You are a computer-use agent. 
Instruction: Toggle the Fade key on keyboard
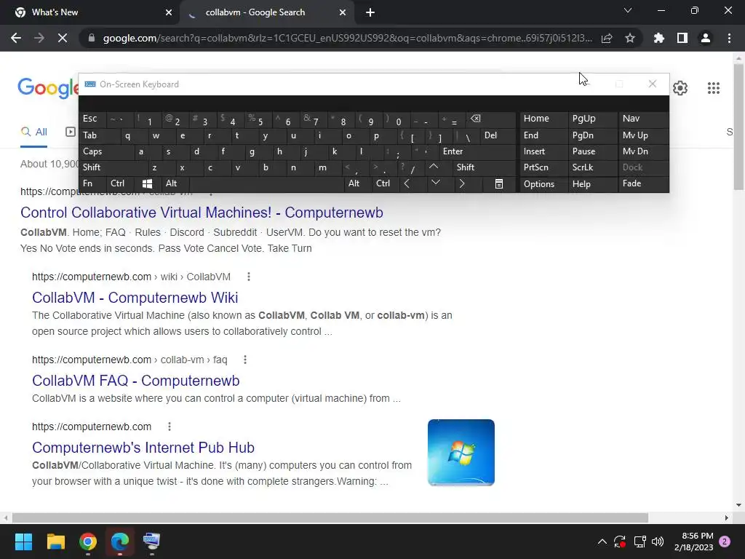tap(643, 183)
